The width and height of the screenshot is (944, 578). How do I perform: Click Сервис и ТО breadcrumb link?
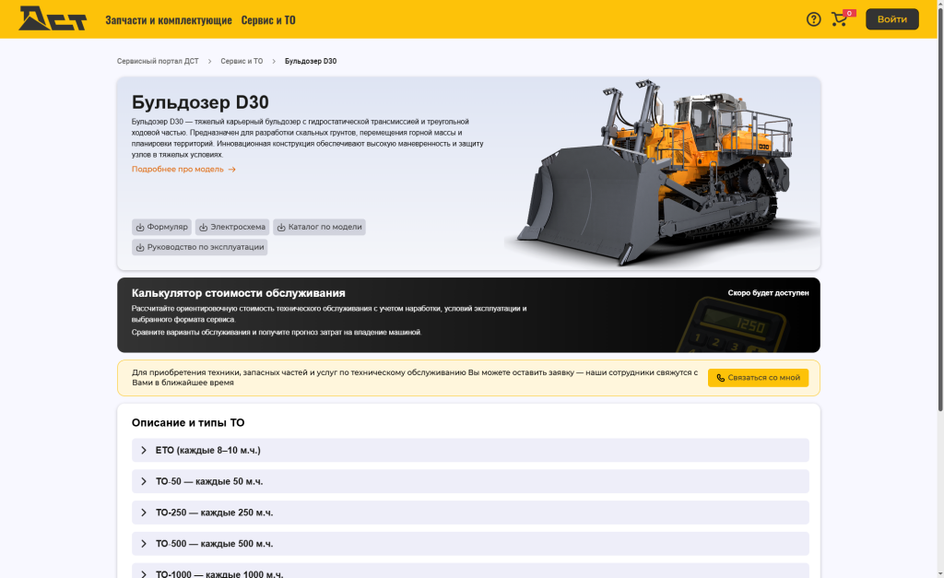click(x=242, y=62)
